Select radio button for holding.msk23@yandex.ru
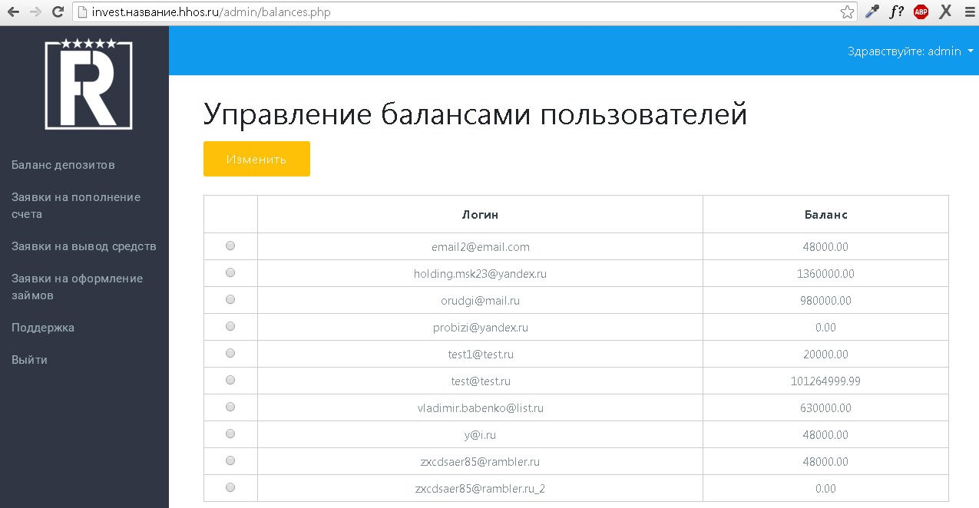The image size is (979, 508). [x=230, y=272]
